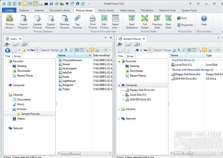Open System Tools ribbon tab
The height and width of the screenshot is (158, 223).
click(189, 10)
